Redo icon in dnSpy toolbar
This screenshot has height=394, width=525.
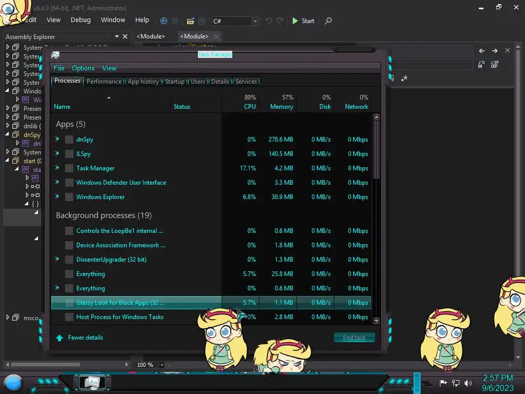(280, 21)
